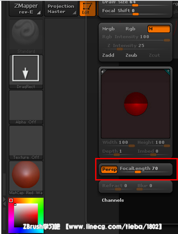
Task: Adjust the Width slider
Action: tap(119, 144)
